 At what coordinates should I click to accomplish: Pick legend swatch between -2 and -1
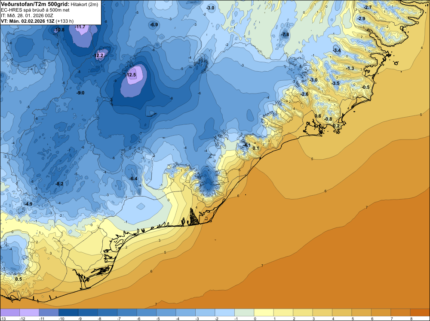click(225, 312)
